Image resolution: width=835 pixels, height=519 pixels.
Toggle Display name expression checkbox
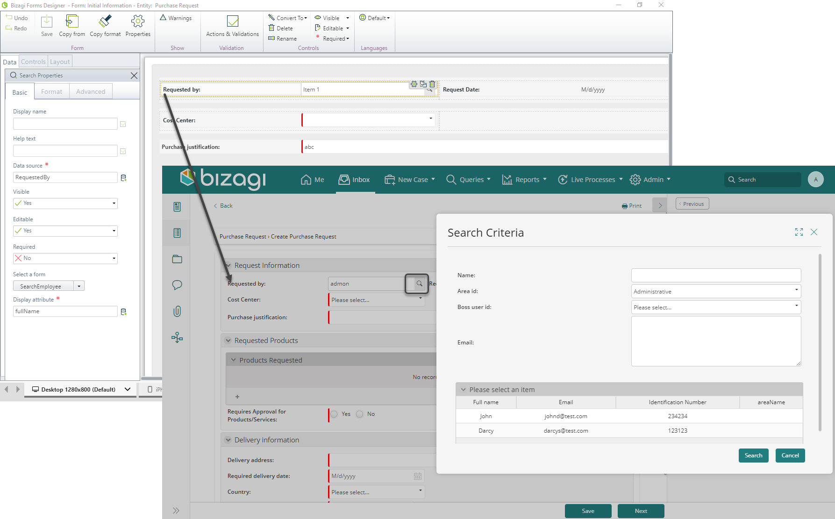123,124
